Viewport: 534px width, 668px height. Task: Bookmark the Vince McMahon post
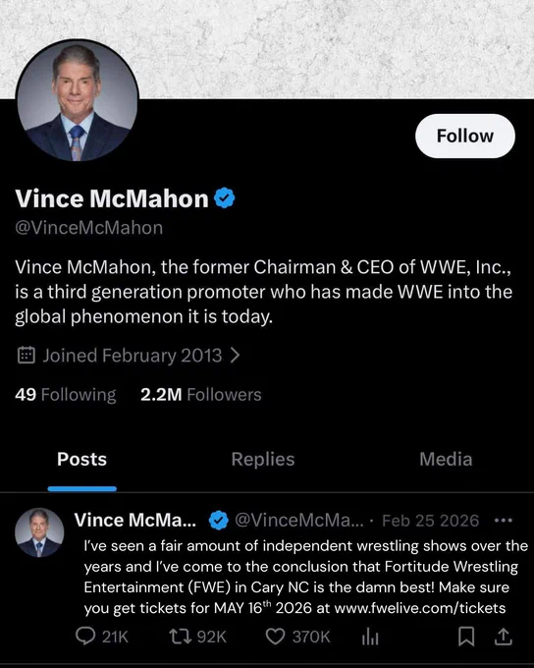[466, 637]
